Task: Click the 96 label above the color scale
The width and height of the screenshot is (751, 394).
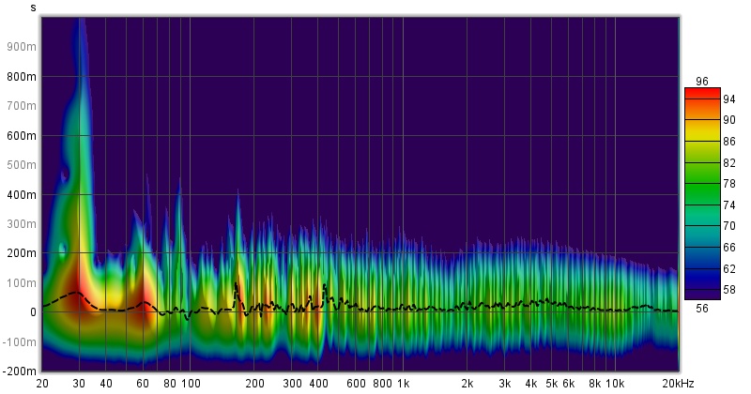Action: [x=702, y=81]
